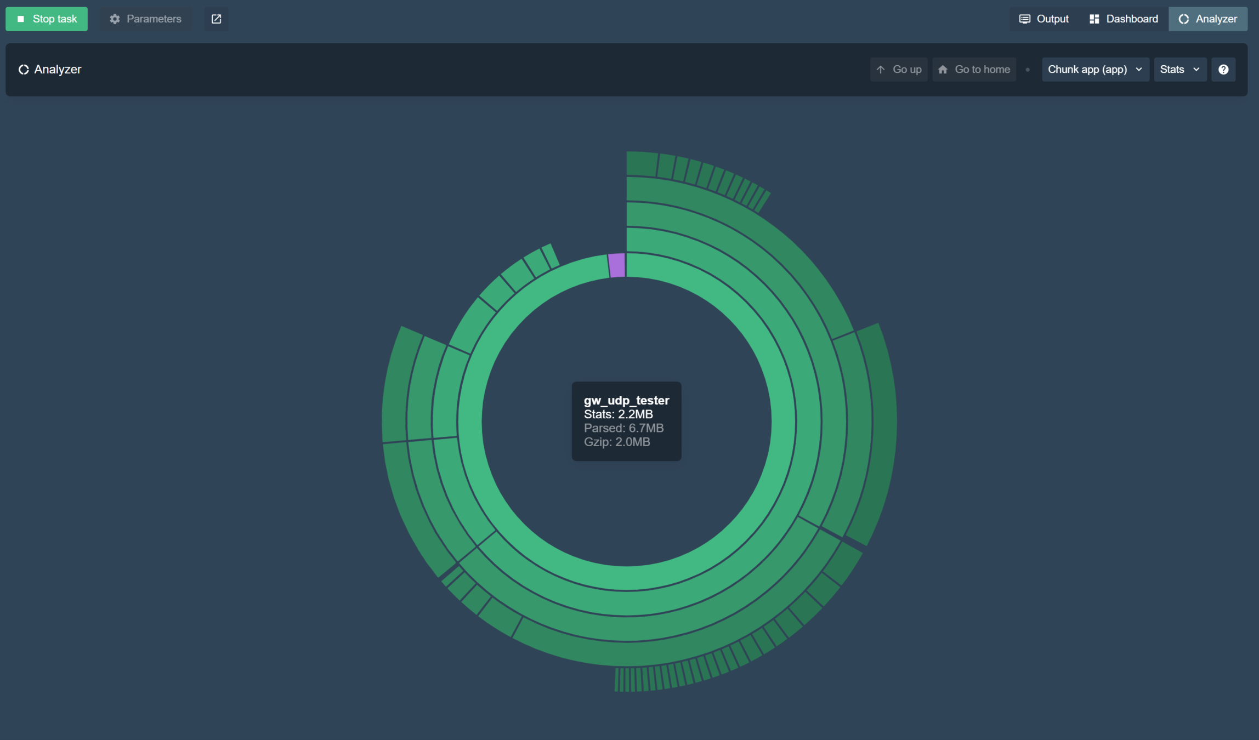1259x740 pixels.
Task: Click the stop square icon
Action: (21, 19)
